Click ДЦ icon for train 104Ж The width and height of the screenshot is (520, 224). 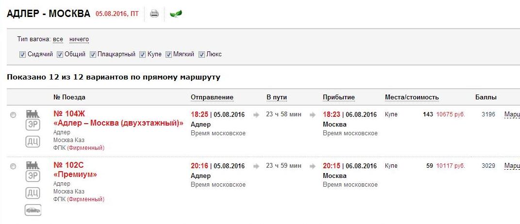pos(33,142)
